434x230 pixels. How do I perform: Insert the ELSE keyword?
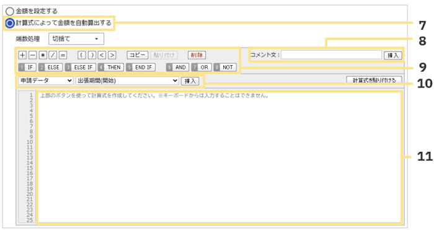tap(51, 67)
